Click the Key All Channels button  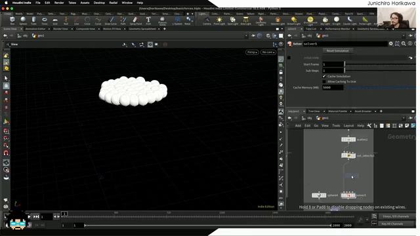(x=392, y=224)
